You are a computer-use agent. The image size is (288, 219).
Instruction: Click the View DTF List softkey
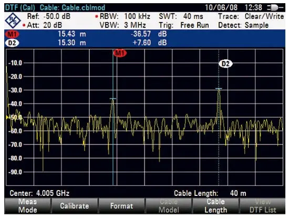pyautogui.click(x=263, y=206)
